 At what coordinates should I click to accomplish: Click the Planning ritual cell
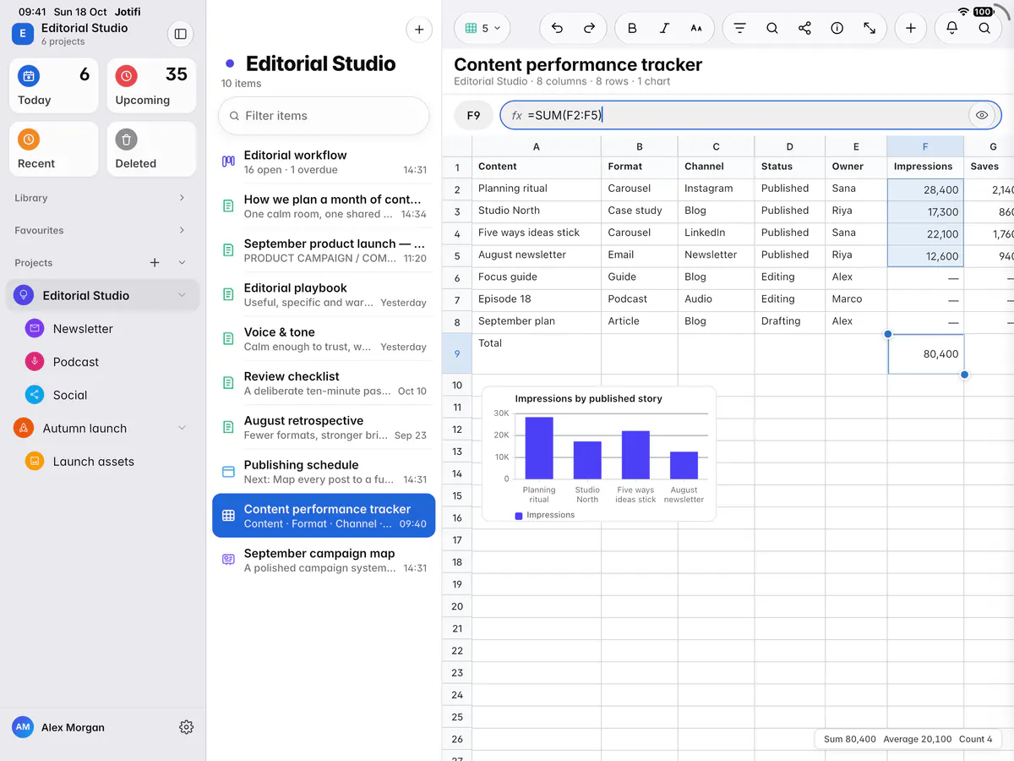click(x=537, y=189)
